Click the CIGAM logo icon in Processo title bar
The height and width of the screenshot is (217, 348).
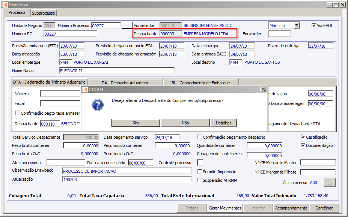tap(5, 4)
